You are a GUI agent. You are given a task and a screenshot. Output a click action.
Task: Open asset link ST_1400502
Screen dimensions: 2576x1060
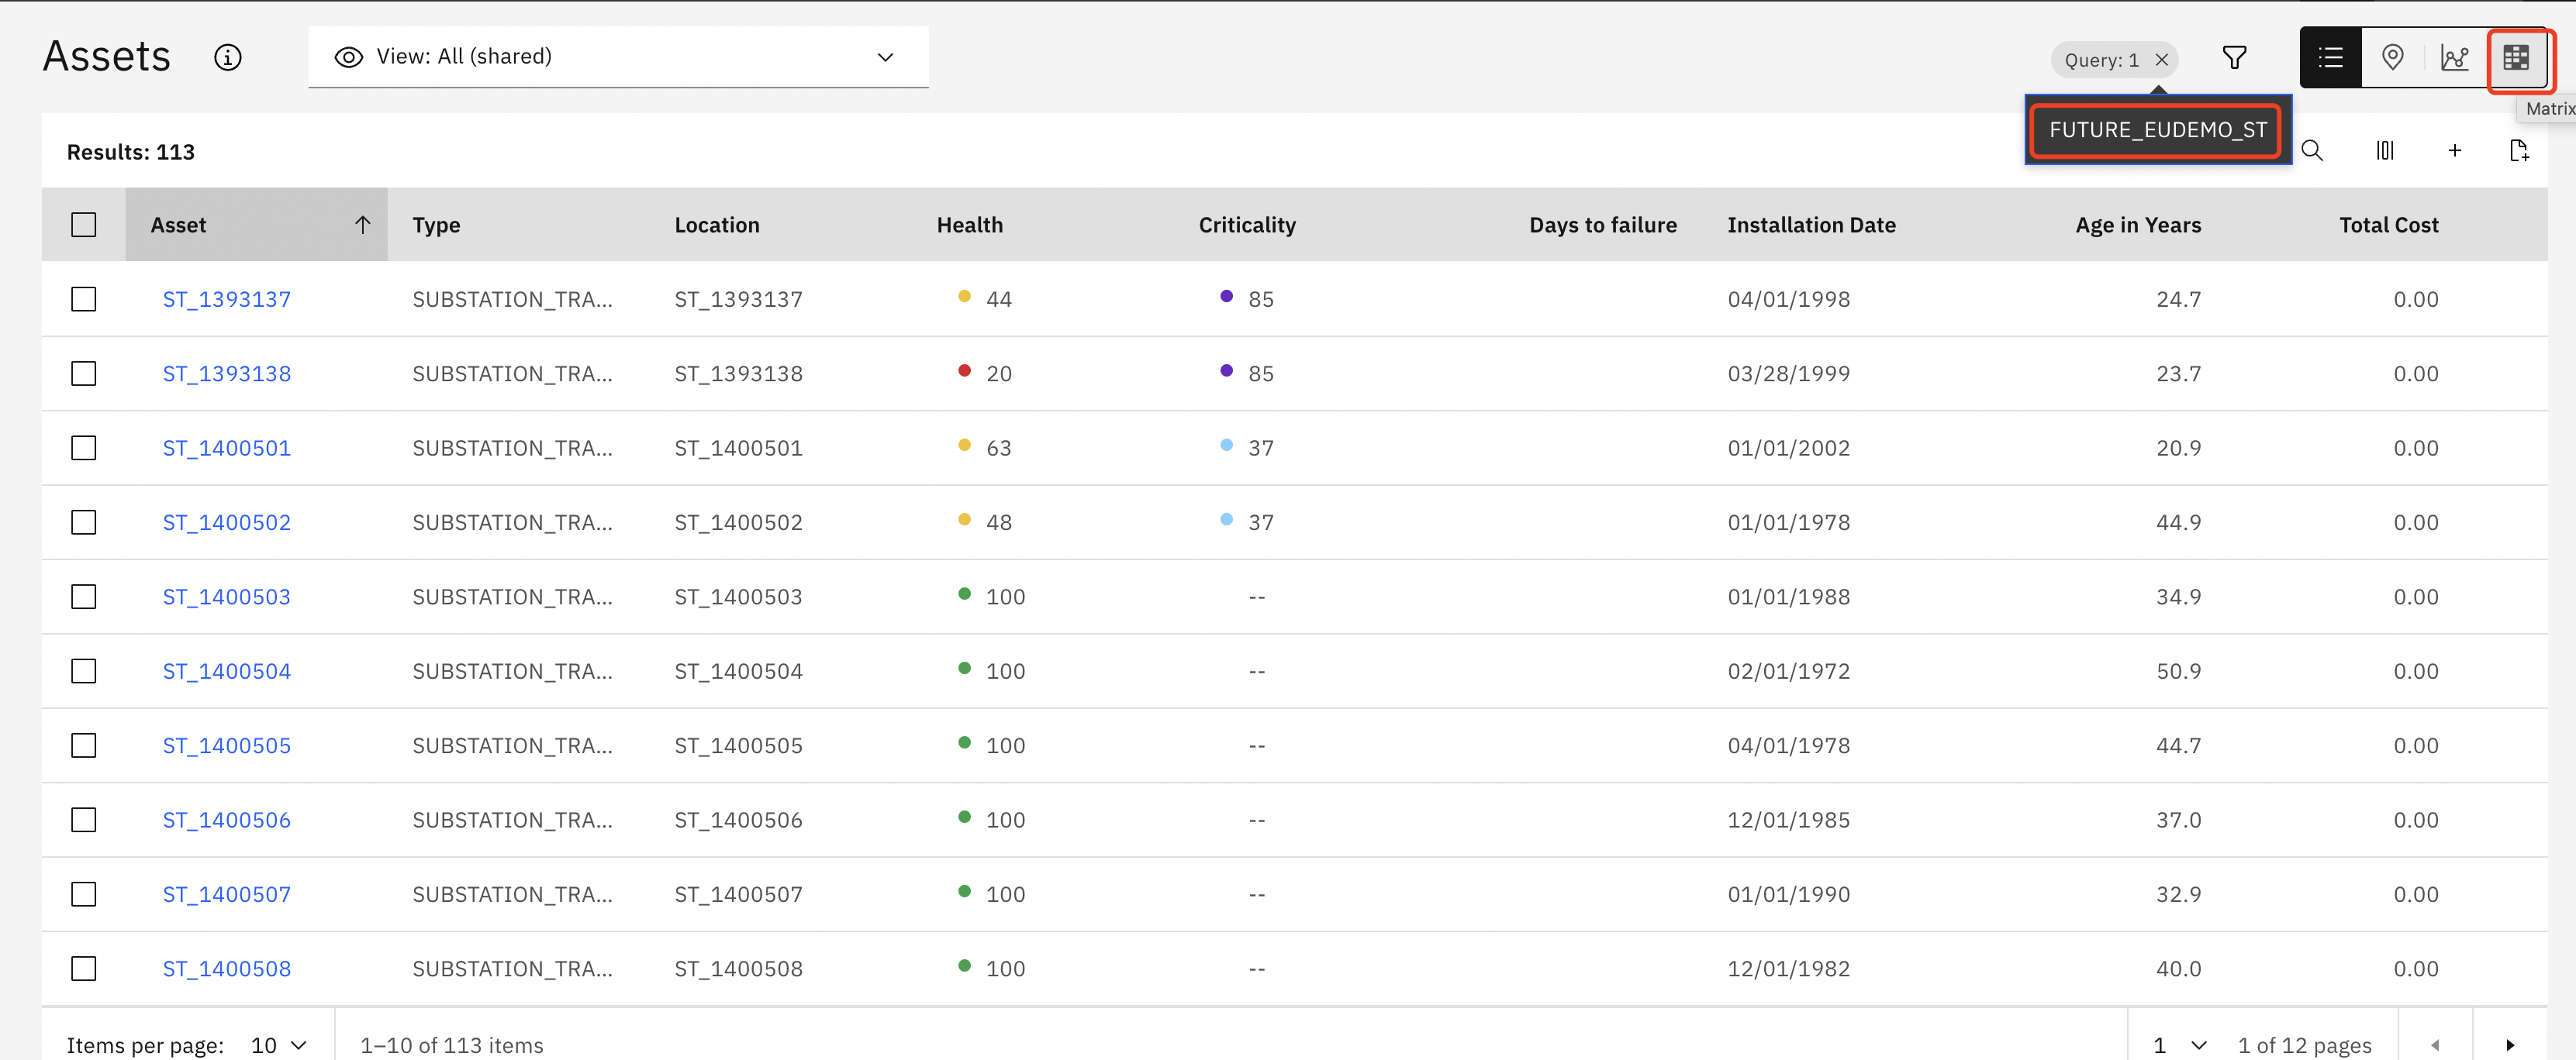[227, 522]
